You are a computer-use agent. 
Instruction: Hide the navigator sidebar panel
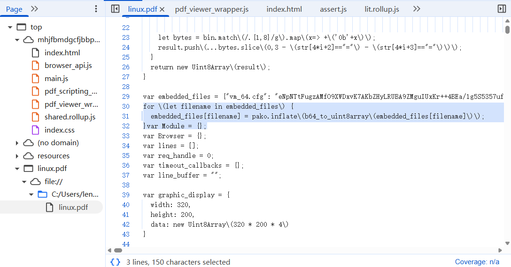115,9
